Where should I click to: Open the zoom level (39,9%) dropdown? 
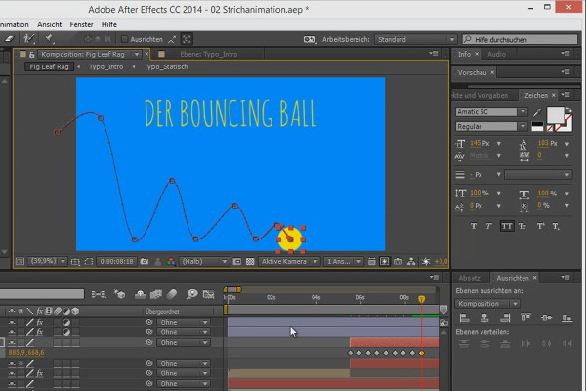pos(48,261)
